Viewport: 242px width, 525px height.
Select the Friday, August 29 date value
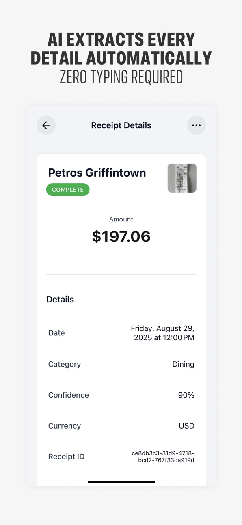[162, 333]
